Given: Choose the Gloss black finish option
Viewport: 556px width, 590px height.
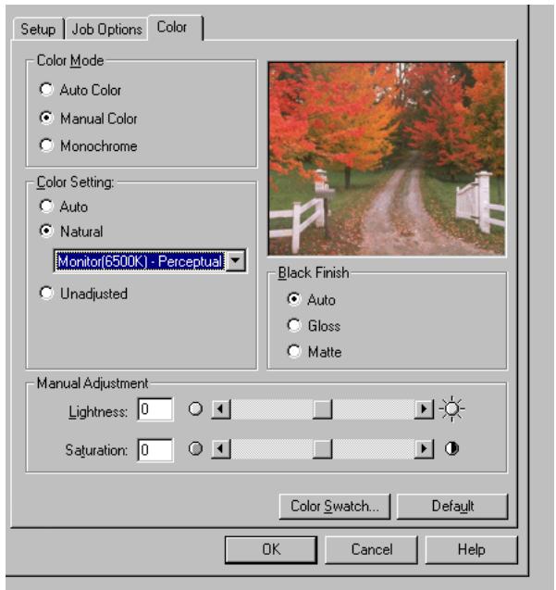Looking at the screenshot, I should [294, 326].
